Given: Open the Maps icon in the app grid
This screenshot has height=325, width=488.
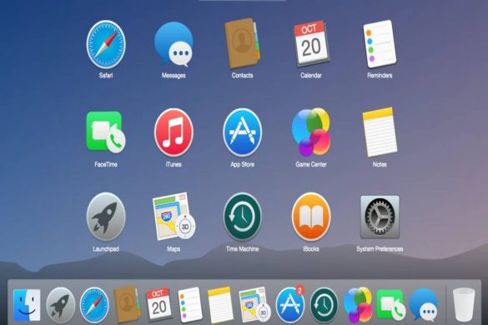Looking at the screenshot, I should [x=174, y=217].
